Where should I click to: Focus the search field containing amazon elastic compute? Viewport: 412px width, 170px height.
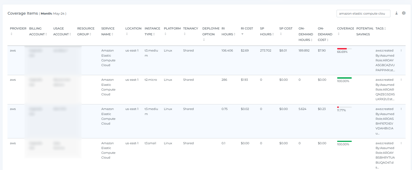(x=363, y=14)
